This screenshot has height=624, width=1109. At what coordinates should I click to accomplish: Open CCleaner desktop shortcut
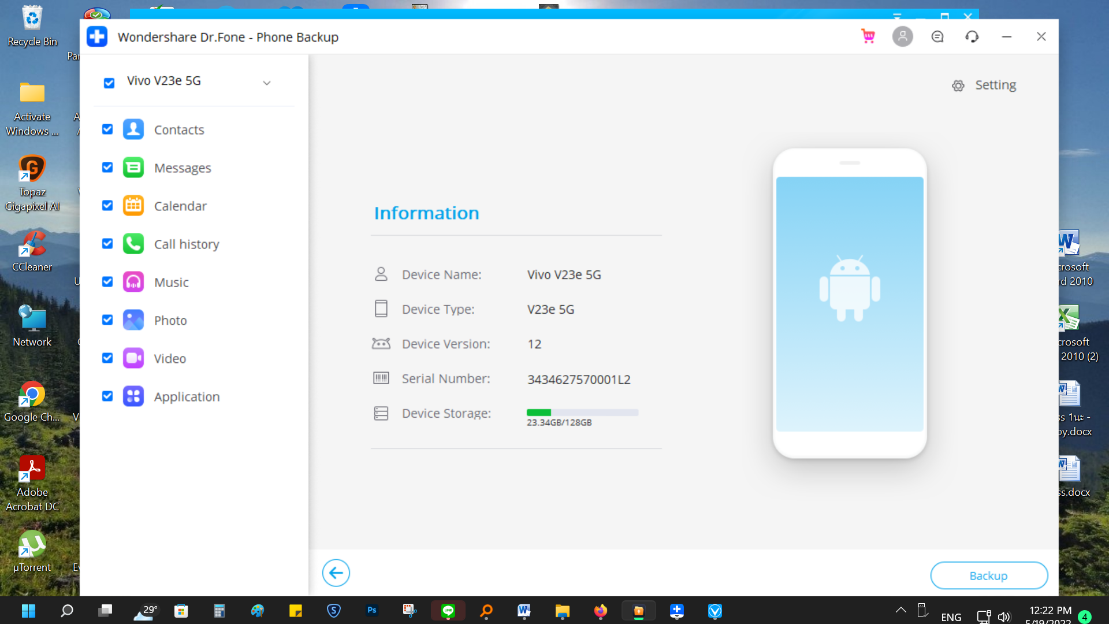pyautogui.click(x=32, y=252)
